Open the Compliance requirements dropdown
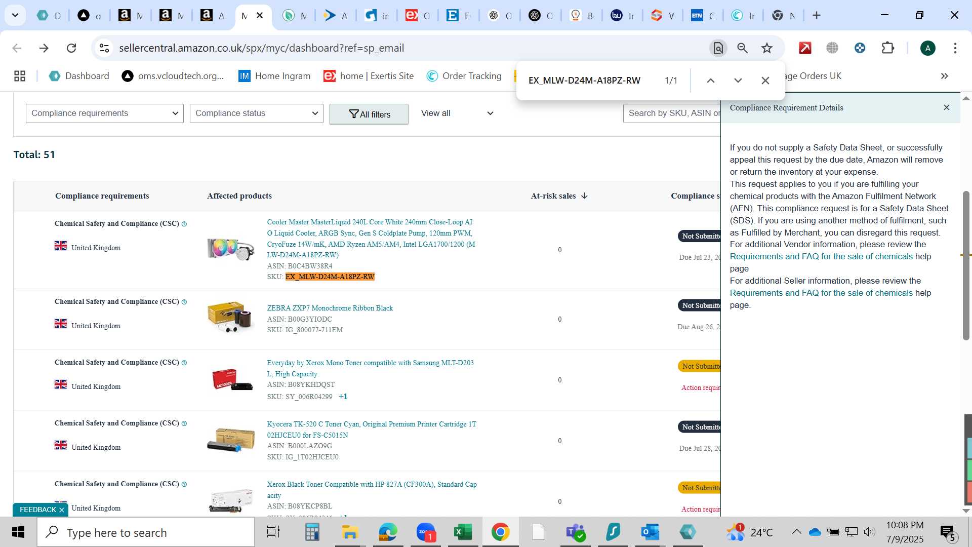This screenshot has height=547, width=972. coord(105,113)
